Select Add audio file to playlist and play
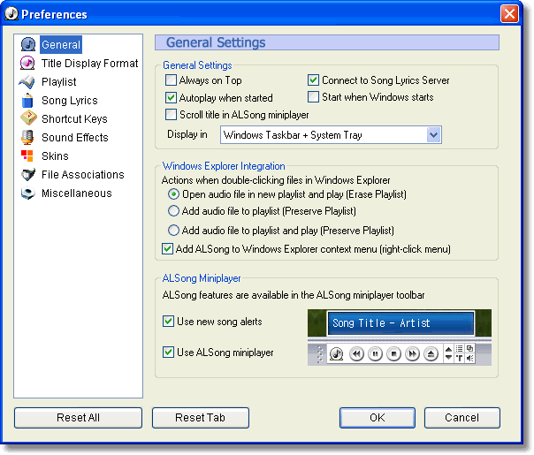Image resolution: width=534 pixels, height=455 pixels. point(173,231)
